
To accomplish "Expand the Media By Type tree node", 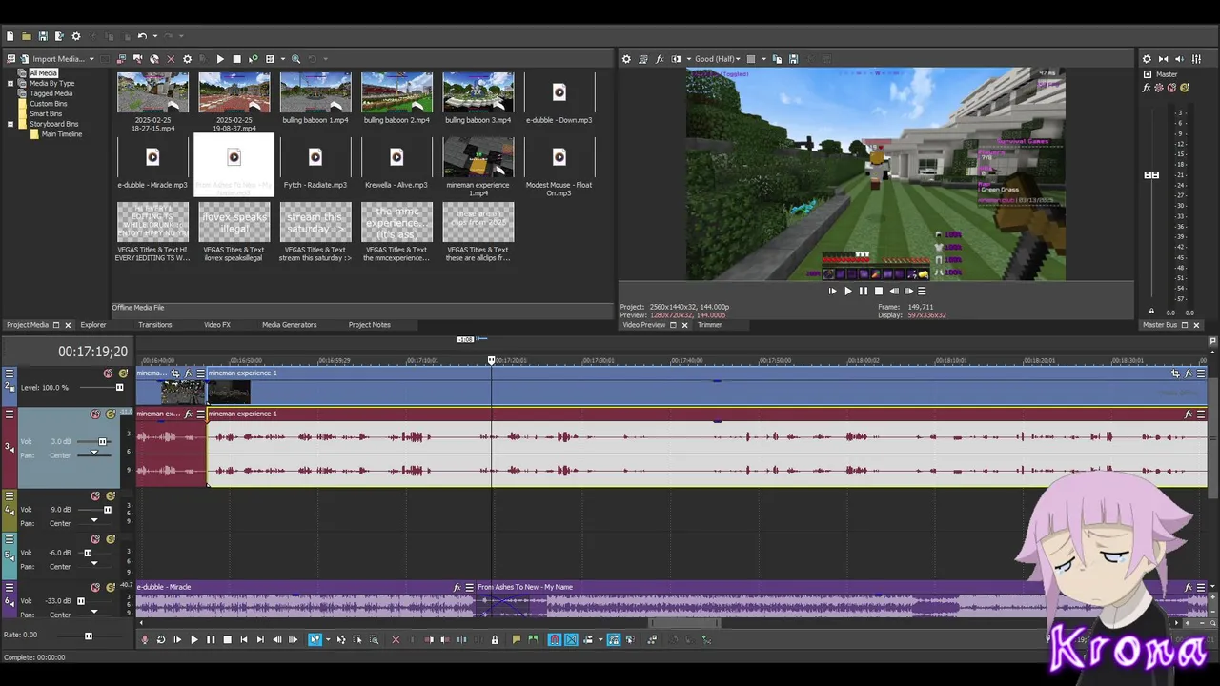I will click(x=10, y=83).
